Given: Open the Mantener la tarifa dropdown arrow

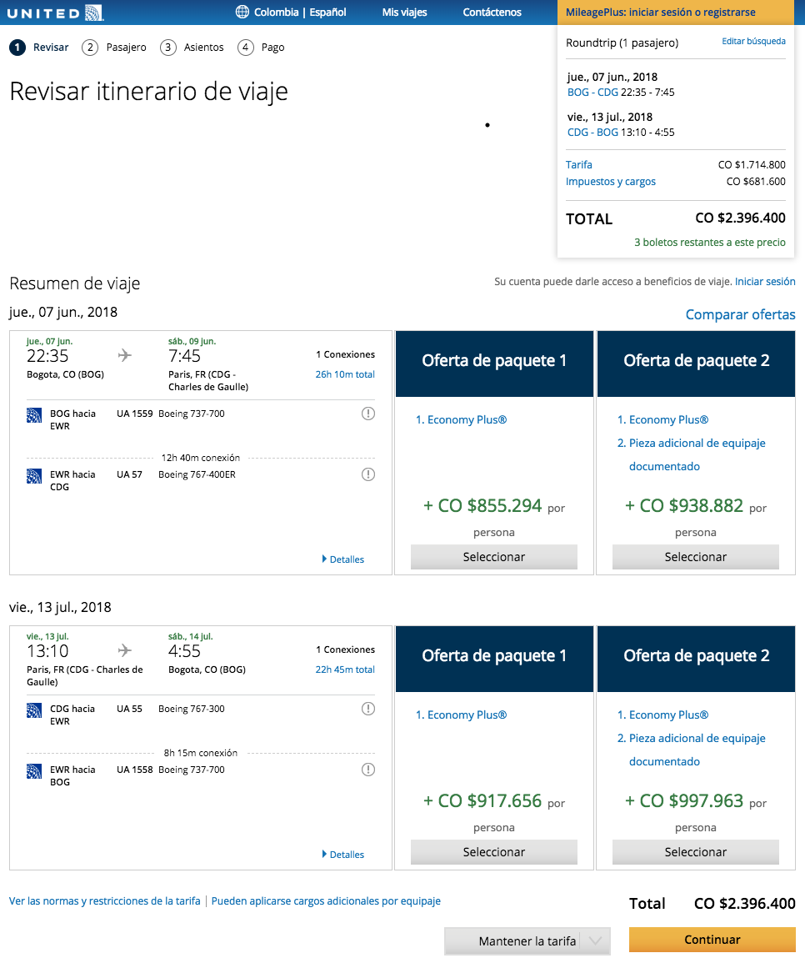Looking at the screenshot, I should [595, 941].
